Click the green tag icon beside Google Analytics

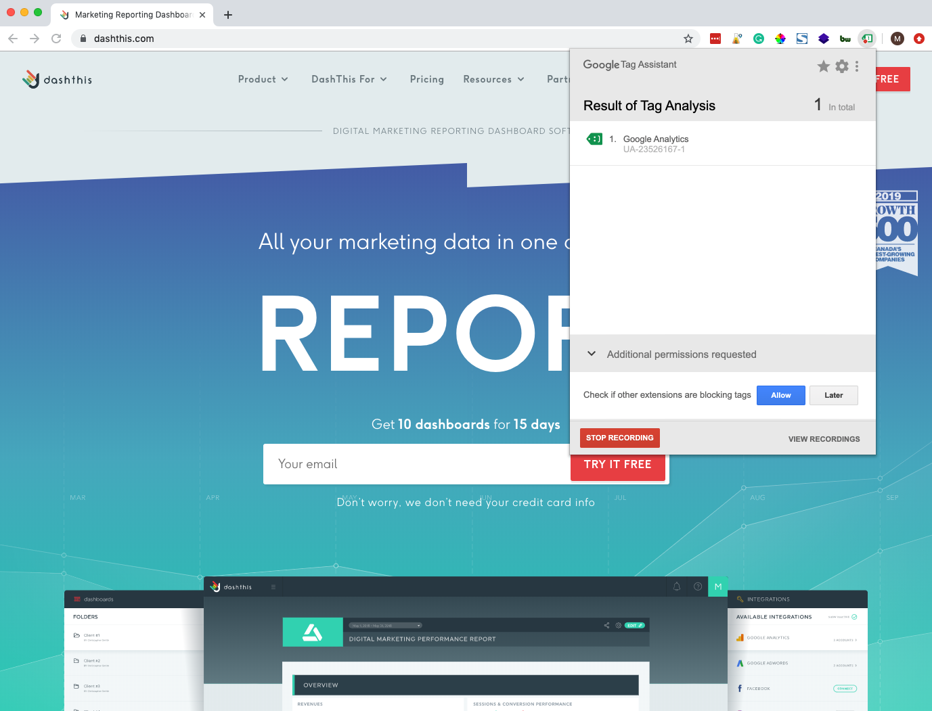coord(594,139)
